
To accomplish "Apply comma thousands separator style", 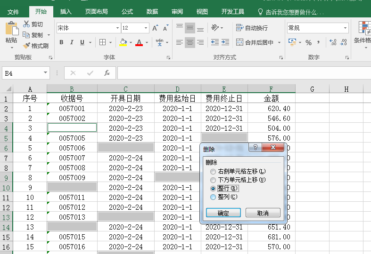I will [x=319, y=42].
